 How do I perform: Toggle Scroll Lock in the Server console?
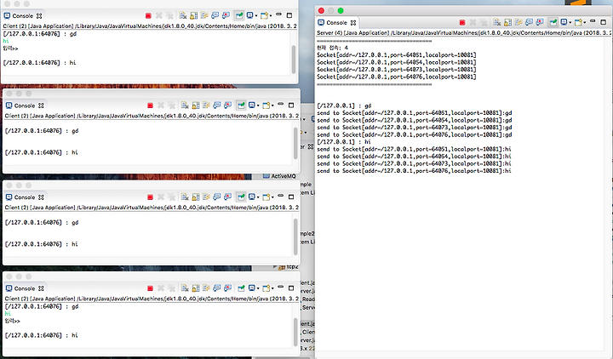pos(507,22)
